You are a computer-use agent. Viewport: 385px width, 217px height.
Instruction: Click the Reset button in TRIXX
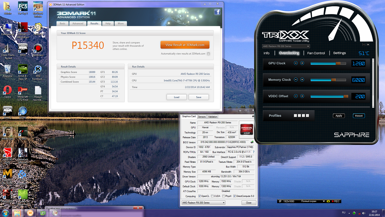359,116
